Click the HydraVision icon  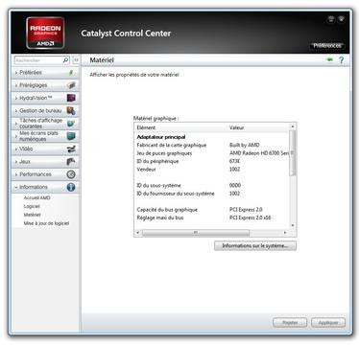[x=71, y=98]
